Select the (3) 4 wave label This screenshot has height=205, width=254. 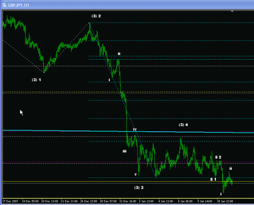click(183, 125)
